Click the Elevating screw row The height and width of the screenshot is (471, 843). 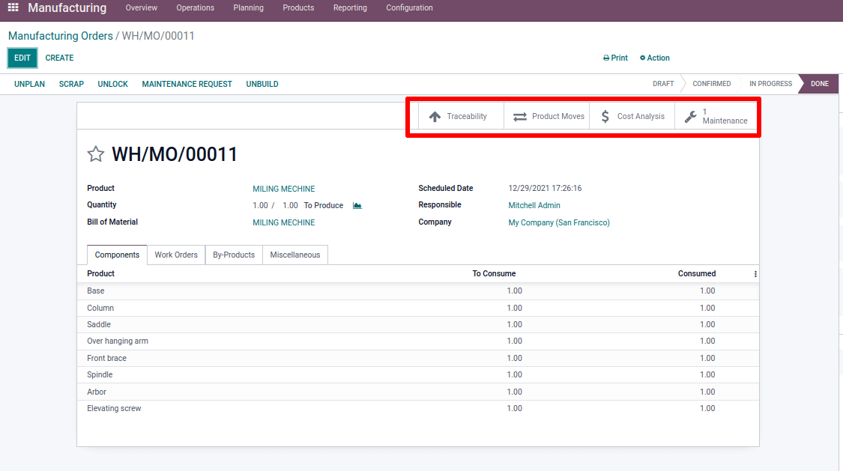point(417,408)
